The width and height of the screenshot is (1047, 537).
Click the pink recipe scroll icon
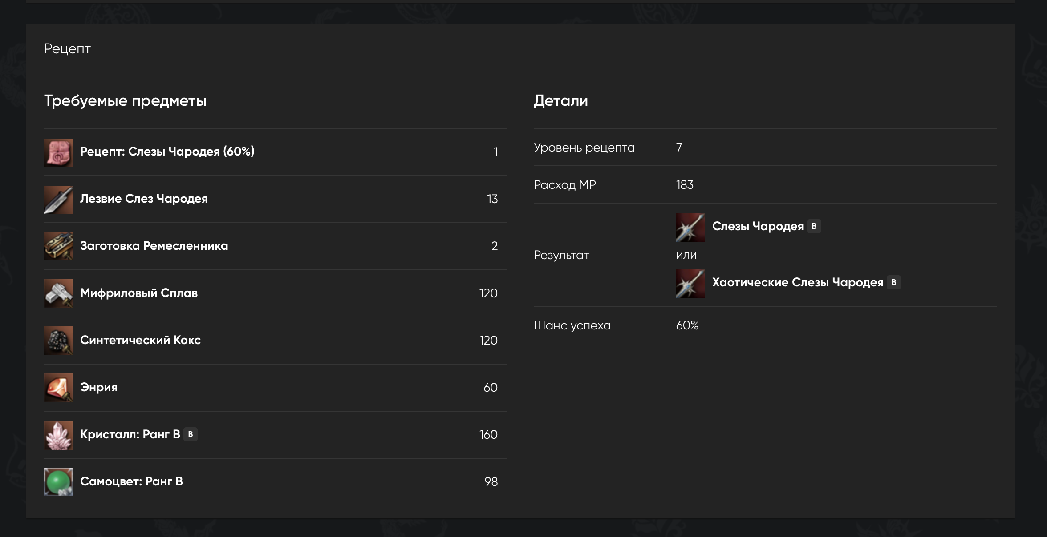pos(58,152)
